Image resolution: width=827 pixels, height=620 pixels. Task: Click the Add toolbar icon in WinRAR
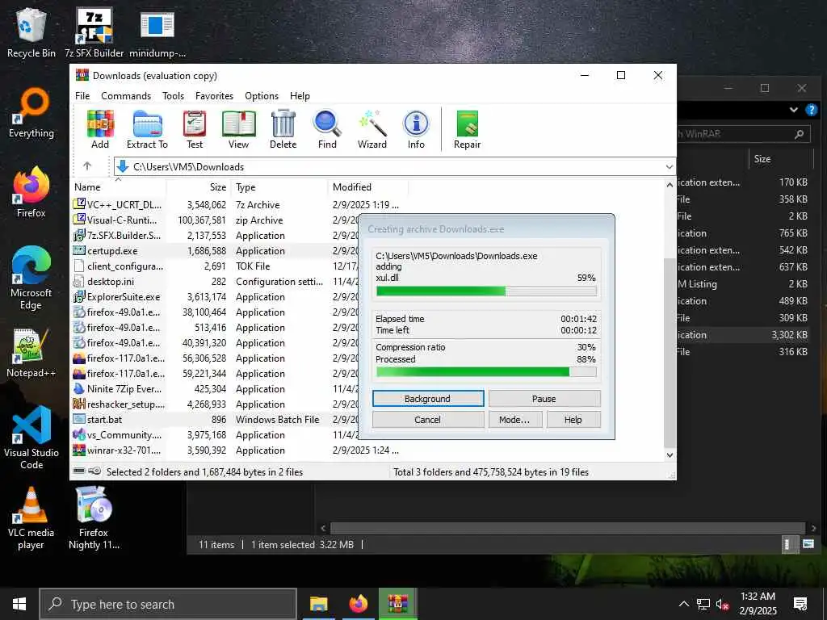coord(100,129)
